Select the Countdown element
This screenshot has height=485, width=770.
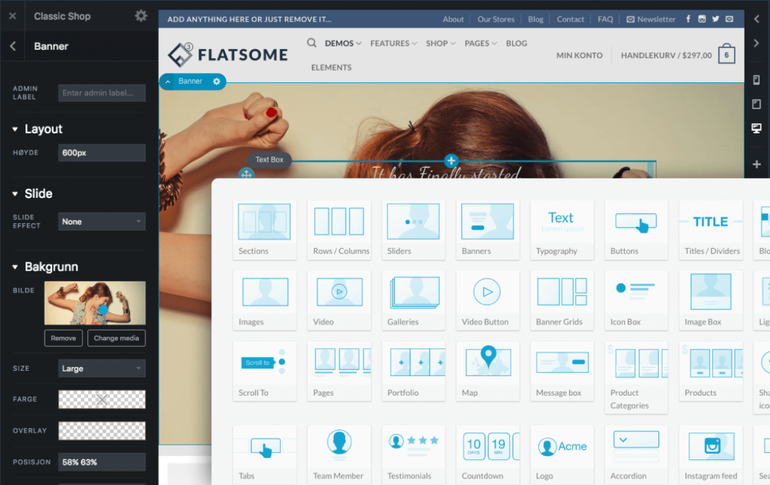(487, 453)
